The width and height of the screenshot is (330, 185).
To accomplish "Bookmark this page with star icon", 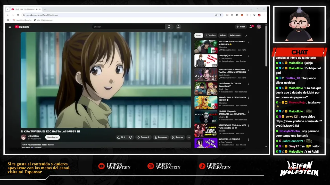I will coord(220,15).
